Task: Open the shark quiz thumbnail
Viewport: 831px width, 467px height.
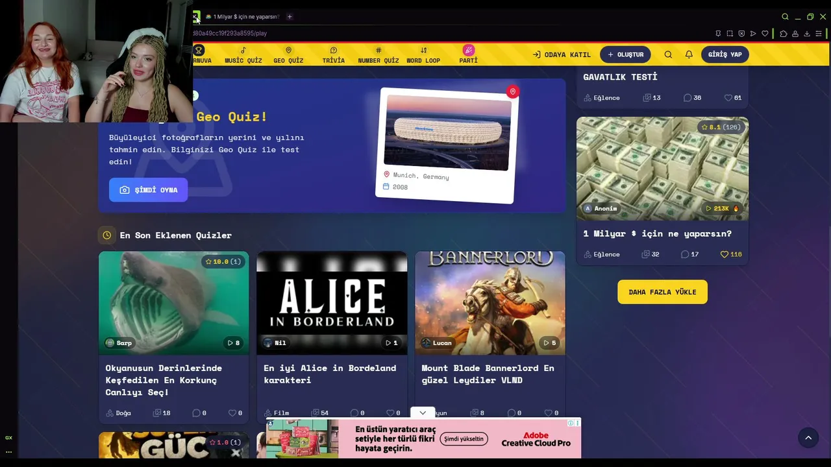Action: tap(173, 303)
